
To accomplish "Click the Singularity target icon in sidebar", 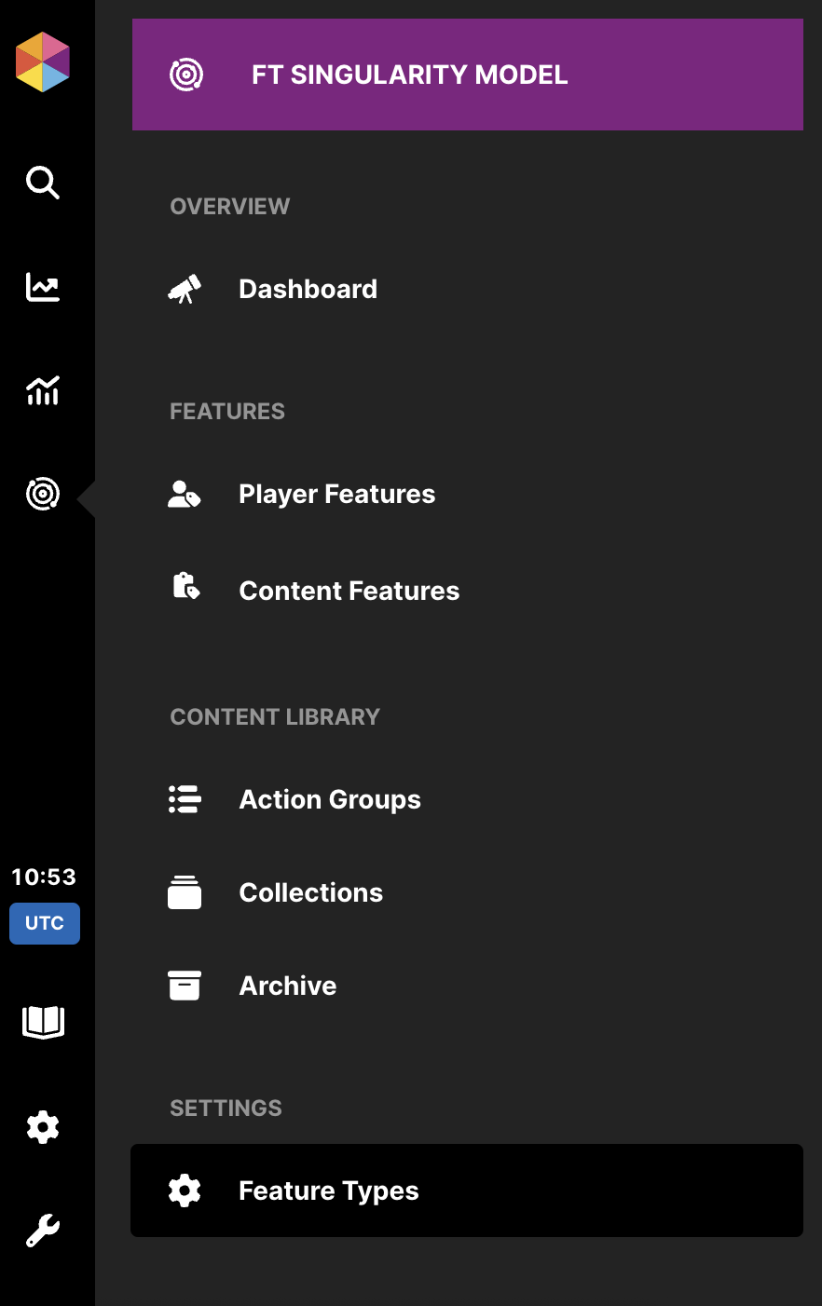I will click(x=43, y=494).
